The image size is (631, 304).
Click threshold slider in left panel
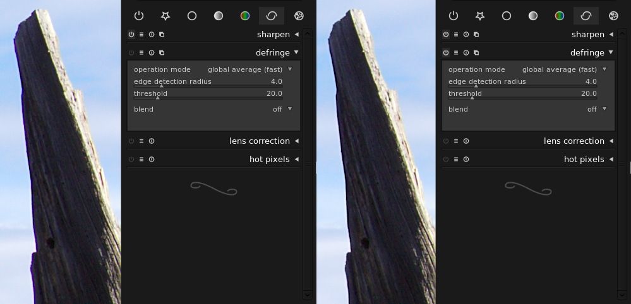click(x=208, y=94)
